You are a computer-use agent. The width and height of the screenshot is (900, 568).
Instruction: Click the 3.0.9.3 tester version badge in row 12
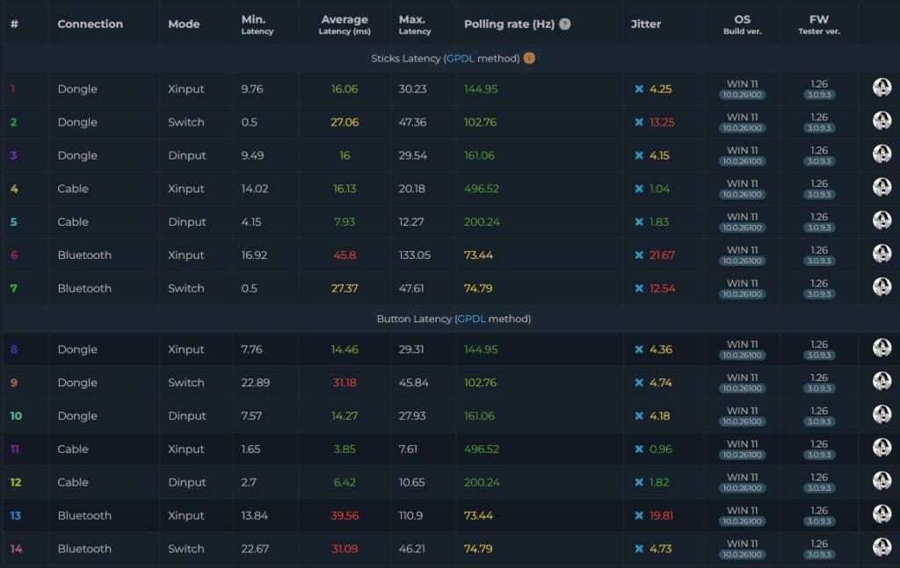point(819,488)
